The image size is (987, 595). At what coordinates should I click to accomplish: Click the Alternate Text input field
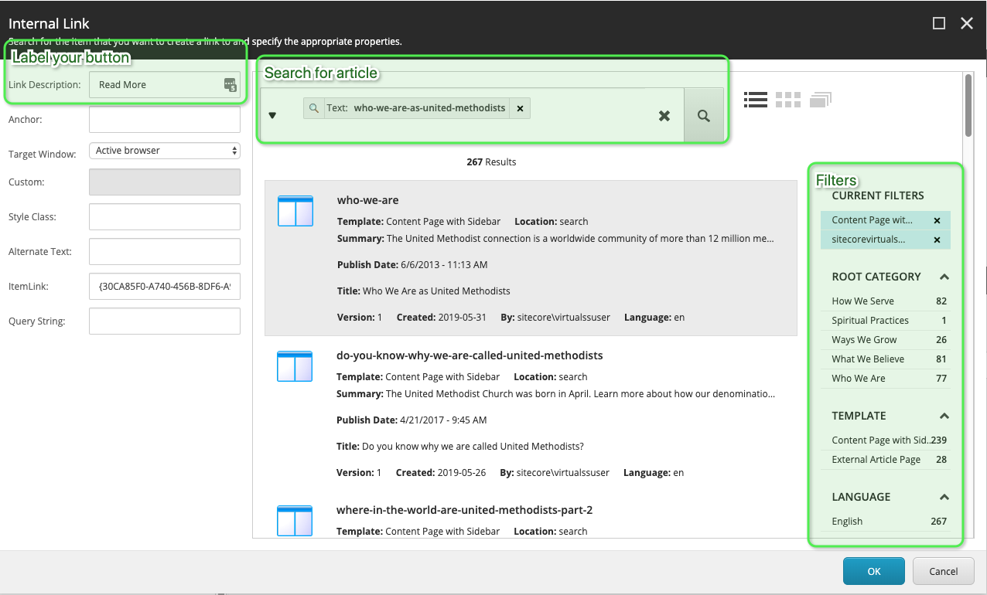pyautogui.click(x=165, y=252)
